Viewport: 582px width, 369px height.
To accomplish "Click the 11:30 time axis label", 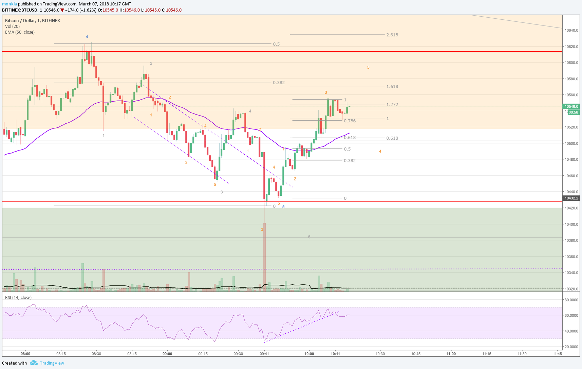I will (522, 354).
